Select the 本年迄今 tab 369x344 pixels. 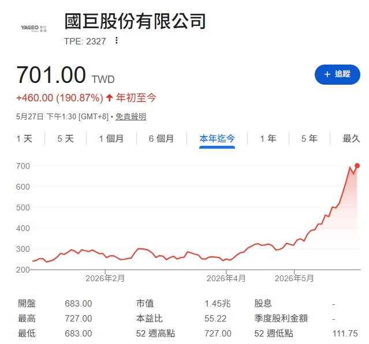point(217,138)
